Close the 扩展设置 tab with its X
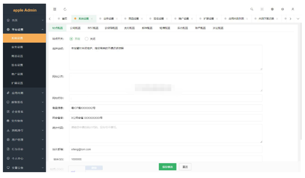The height and width of the screenshot is (178, 305). (217, 19)
